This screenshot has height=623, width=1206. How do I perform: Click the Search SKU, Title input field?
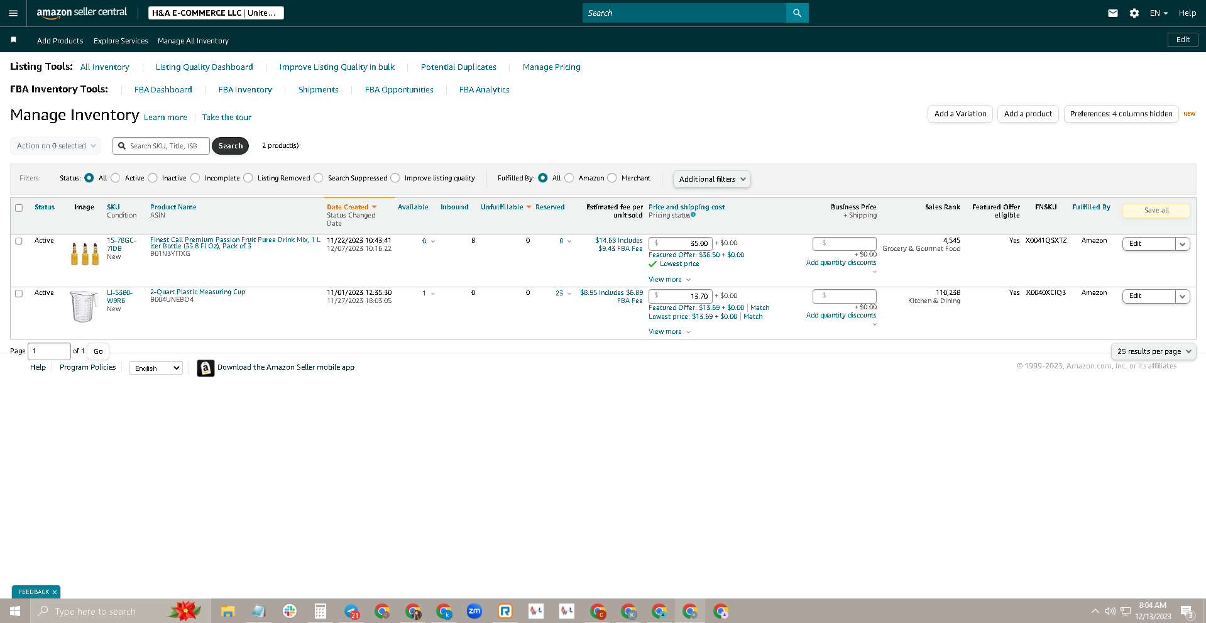point(162,146)
